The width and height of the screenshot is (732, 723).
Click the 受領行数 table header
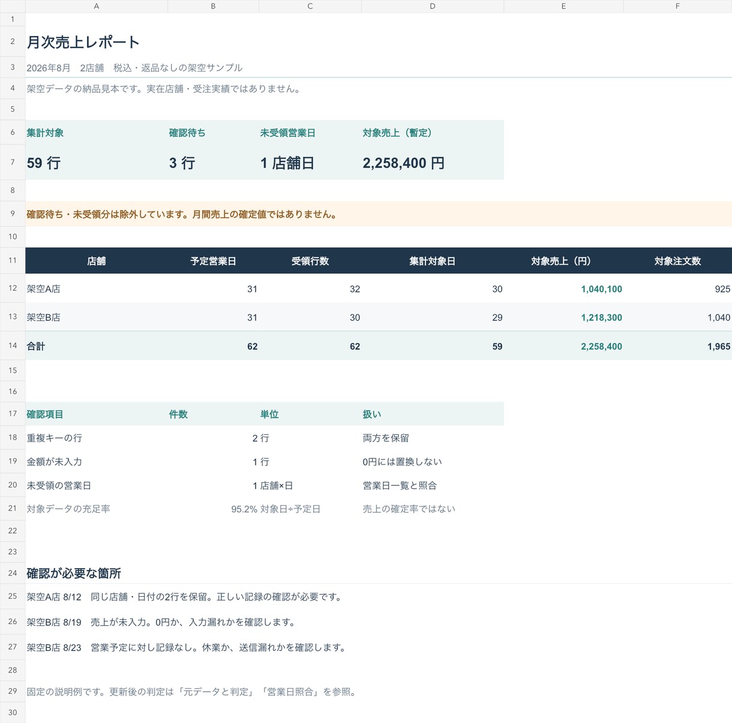pyautogui.click(x=310, y=261)
